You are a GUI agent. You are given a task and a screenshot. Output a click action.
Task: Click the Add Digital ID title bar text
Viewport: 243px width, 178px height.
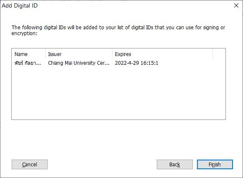[x=20, y=5]
